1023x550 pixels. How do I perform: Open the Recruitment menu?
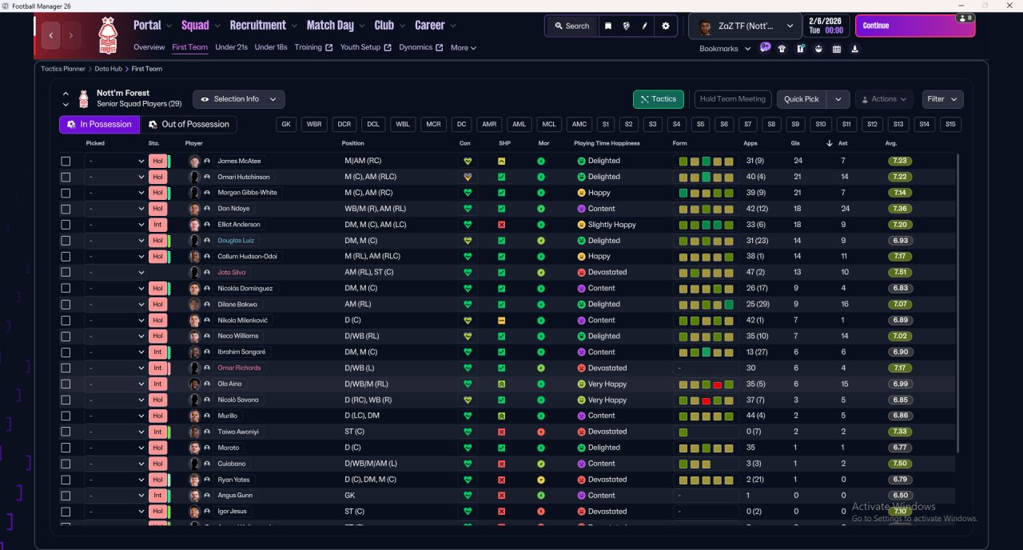coord(257,26)
